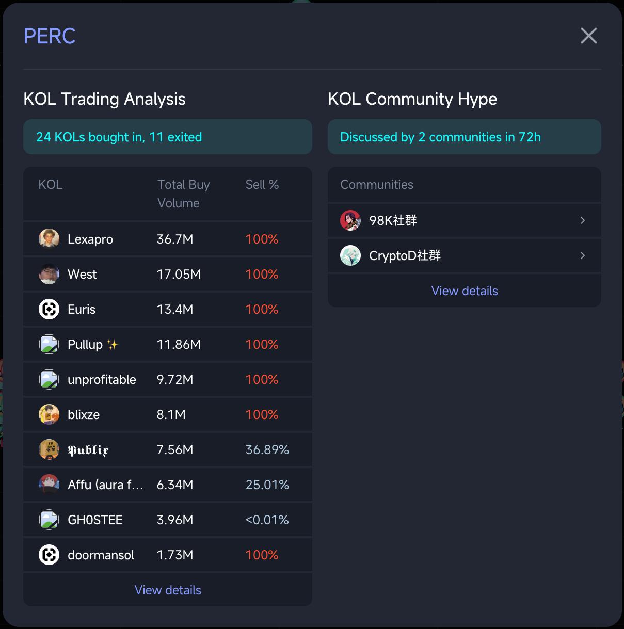624x629 pixels.
Task: Expand the 98K社群 community chevron
Action: [583, 220]
